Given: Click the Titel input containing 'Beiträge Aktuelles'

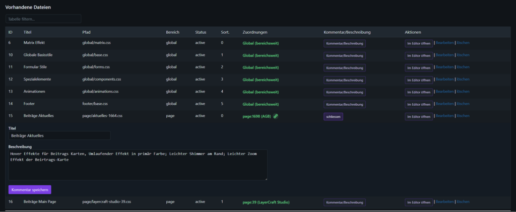Looking at the screenshot, I should tap(59, 135).
